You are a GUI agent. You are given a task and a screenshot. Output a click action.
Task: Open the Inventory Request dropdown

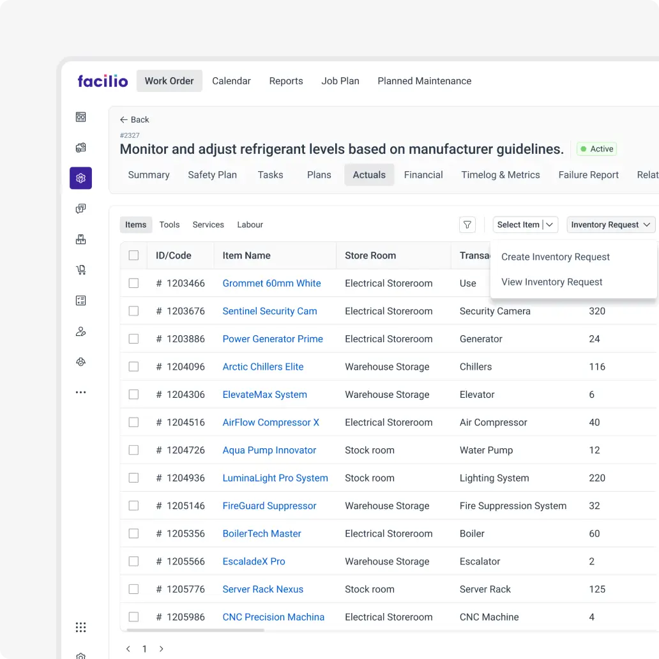click(x=610, y=224)
